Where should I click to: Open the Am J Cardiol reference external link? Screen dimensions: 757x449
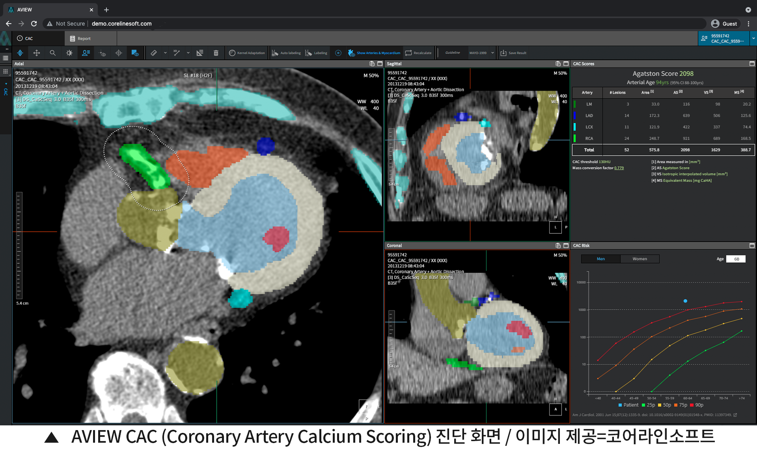(735, 415)
